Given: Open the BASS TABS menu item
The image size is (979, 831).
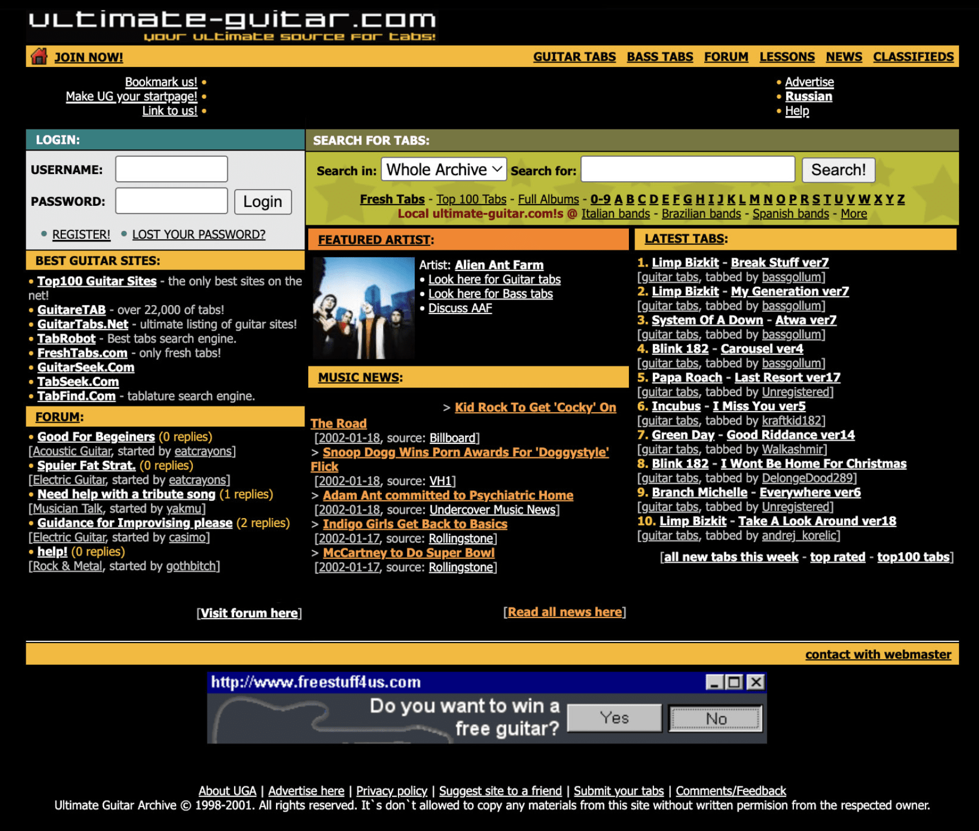Looking at the screenshot, I should [660, 57].
